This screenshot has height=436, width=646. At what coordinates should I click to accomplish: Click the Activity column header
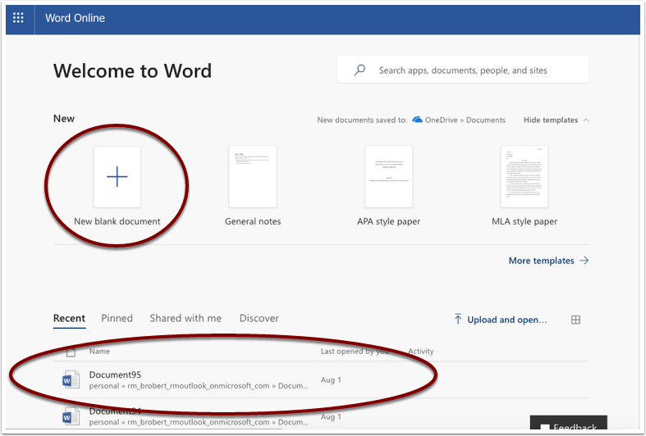pos(420,352)
